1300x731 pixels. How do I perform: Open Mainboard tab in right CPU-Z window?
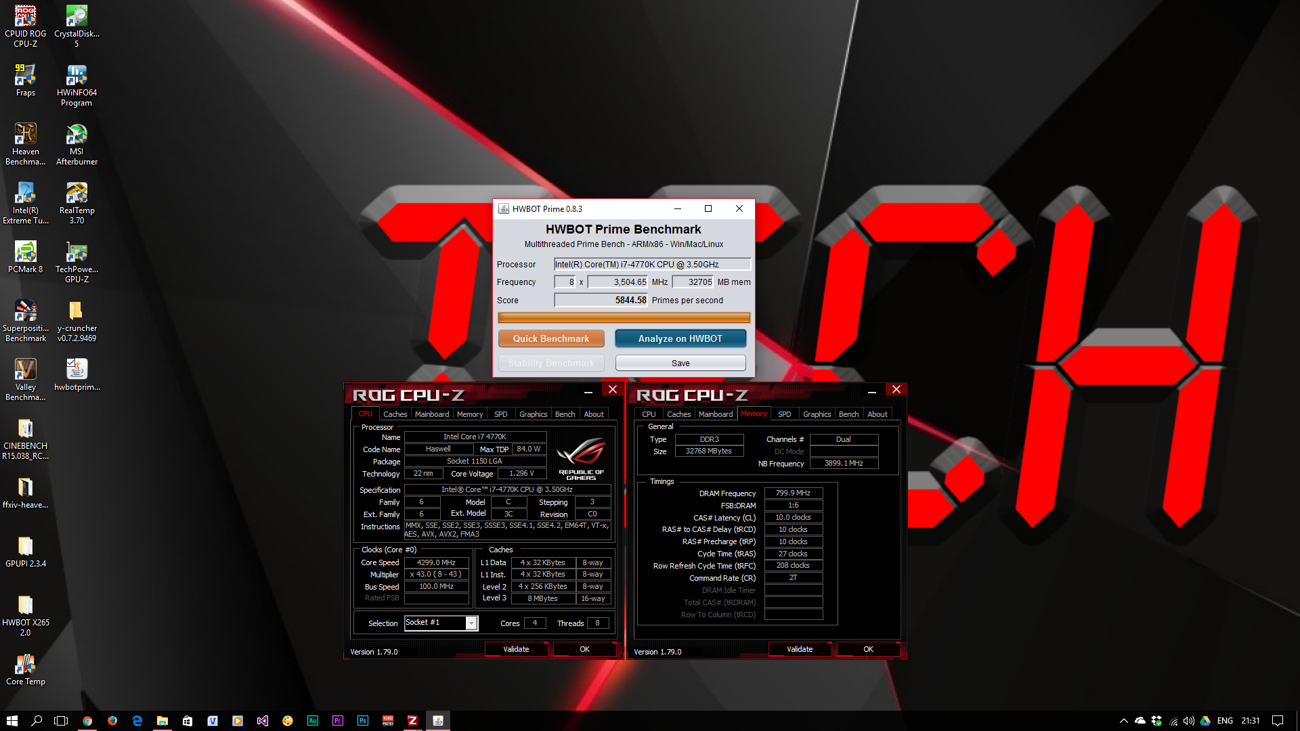coord(716,414)
